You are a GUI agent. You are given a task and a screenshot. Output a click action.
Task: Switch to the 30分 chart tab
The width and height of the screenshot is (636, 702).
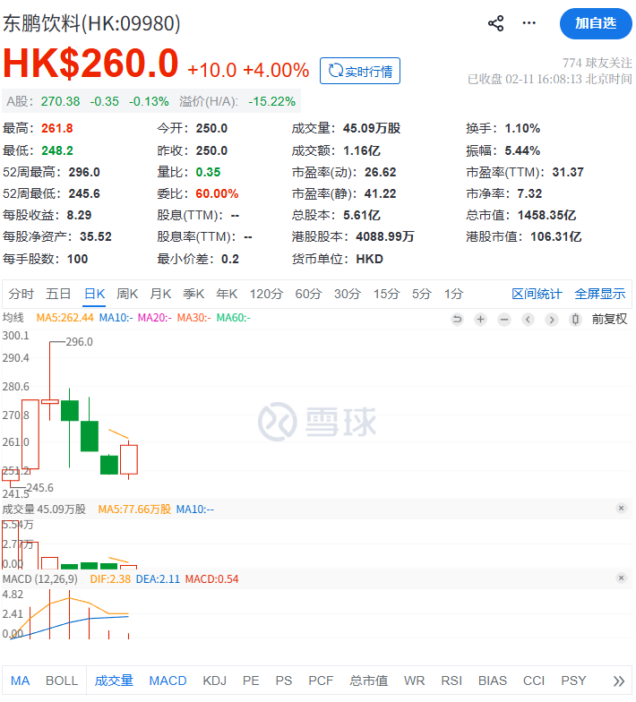pyautogui.click(x=348, y=294)
